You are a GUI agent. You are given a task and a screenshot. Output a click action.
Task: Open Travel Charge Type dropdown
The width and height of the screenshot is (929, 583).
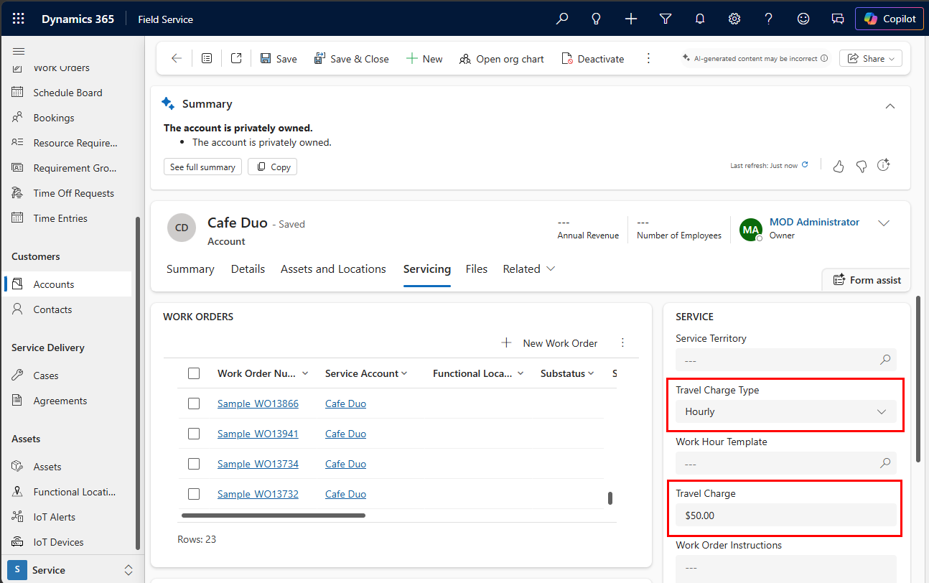point(786,411)
